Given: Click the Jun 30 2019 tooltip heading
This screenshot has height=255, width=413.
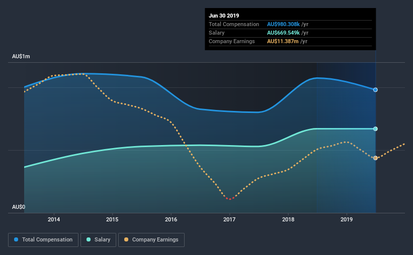Looking at the screenshot, I should click(x=224, y=16).
